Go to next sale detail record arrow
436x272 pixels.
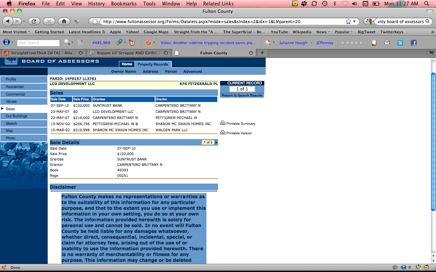tap(217, 142)
